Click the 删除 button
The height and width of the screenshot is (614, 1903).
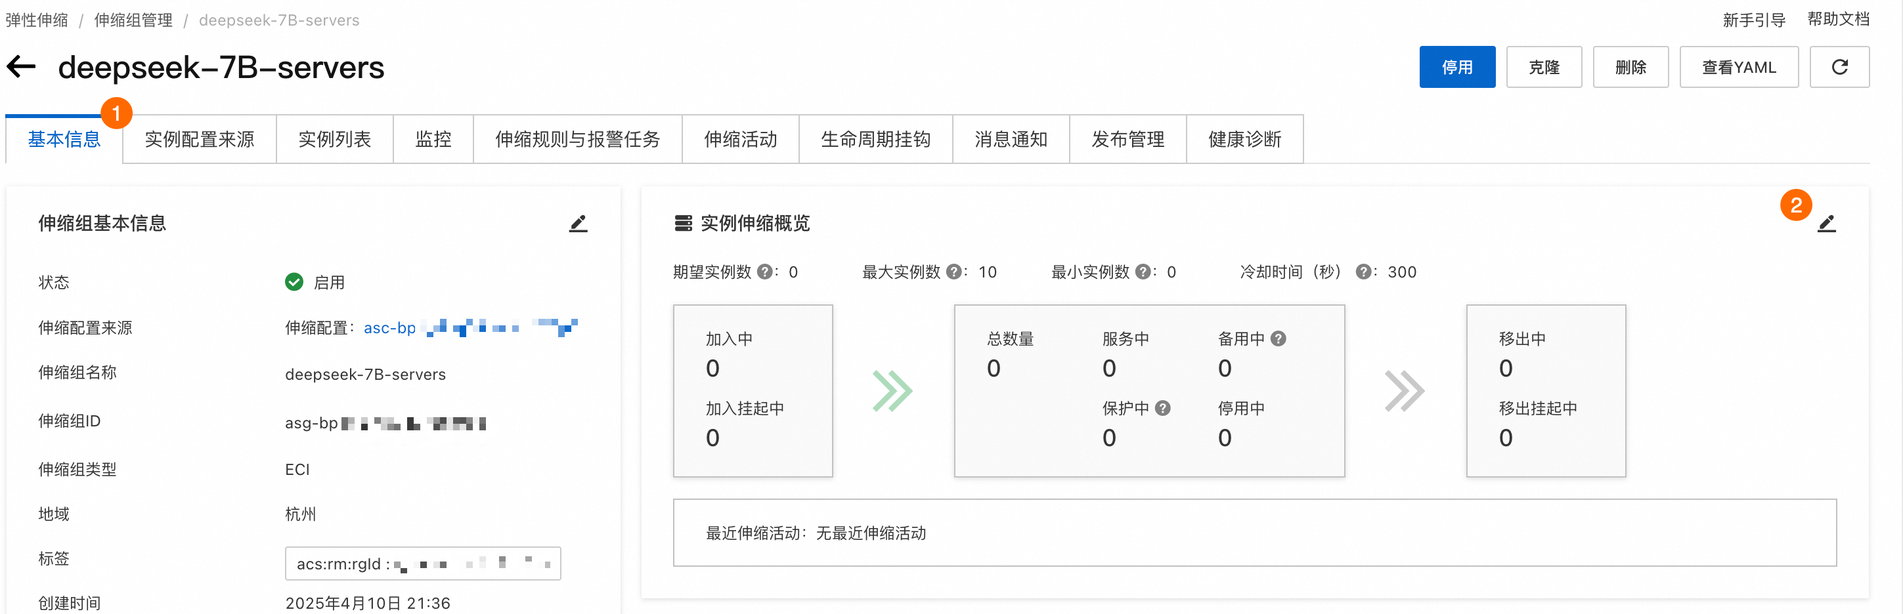pos(1630,67)
